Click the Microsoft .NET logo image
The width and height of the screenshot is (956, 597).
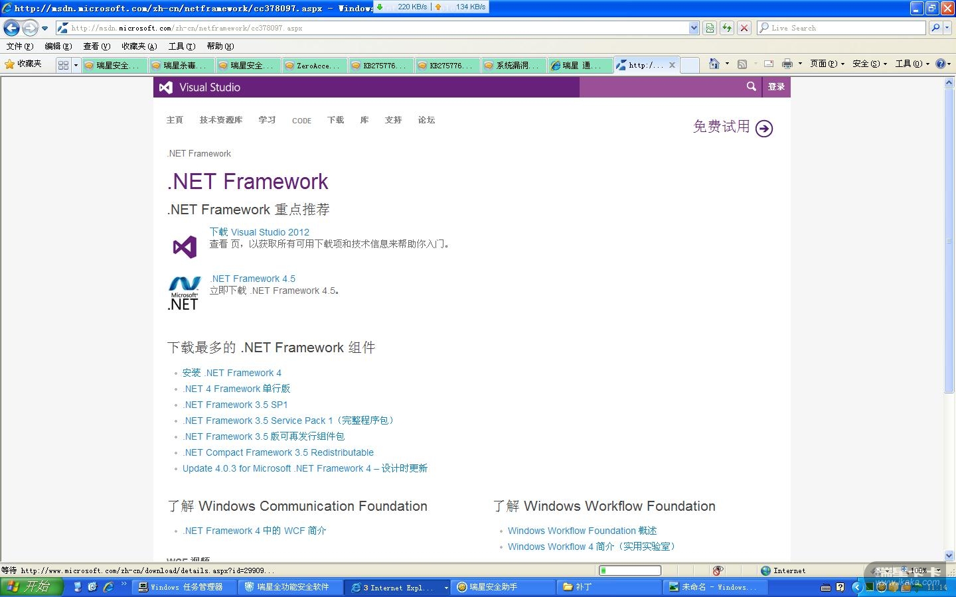184,294
